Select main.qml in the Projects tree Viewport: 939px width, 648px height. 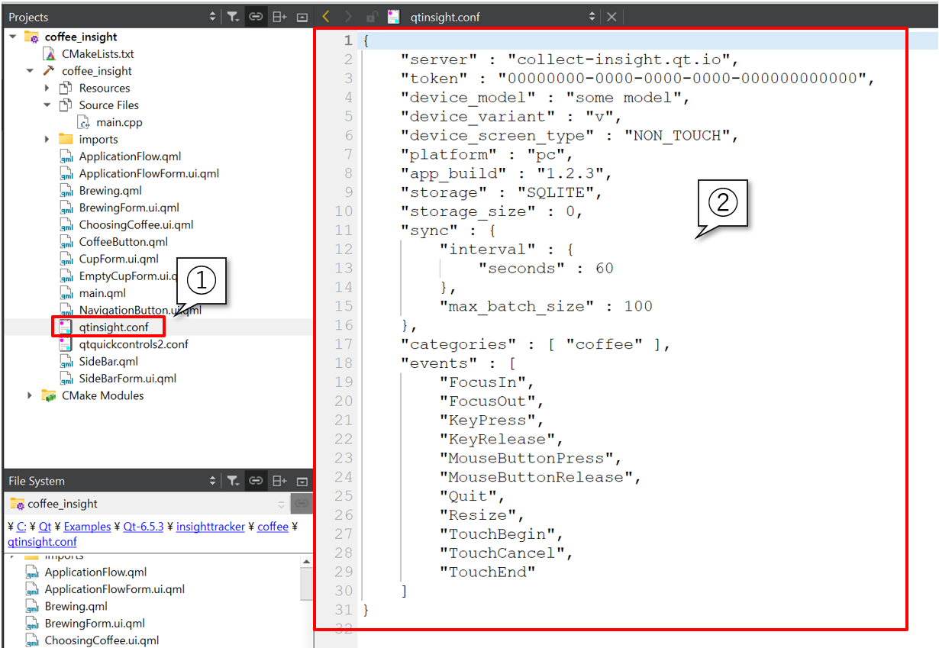[x=102, y=293]
